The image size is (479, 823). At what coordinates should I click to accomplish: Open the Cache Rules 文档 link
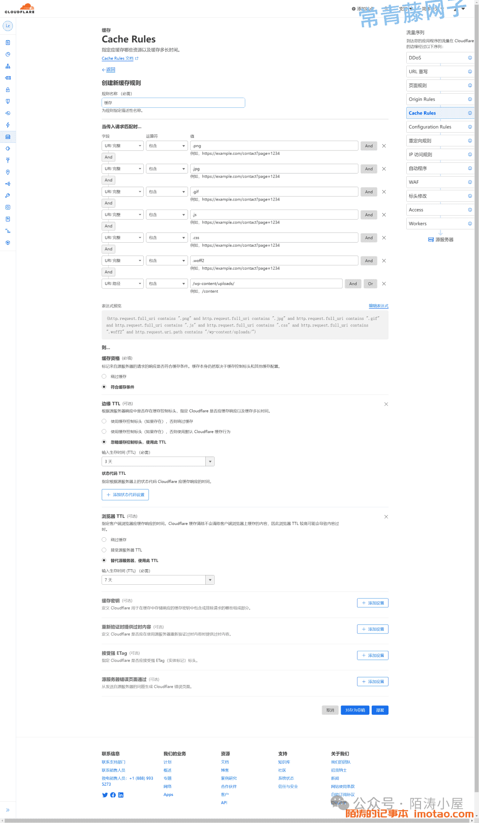tap(120, 59)
